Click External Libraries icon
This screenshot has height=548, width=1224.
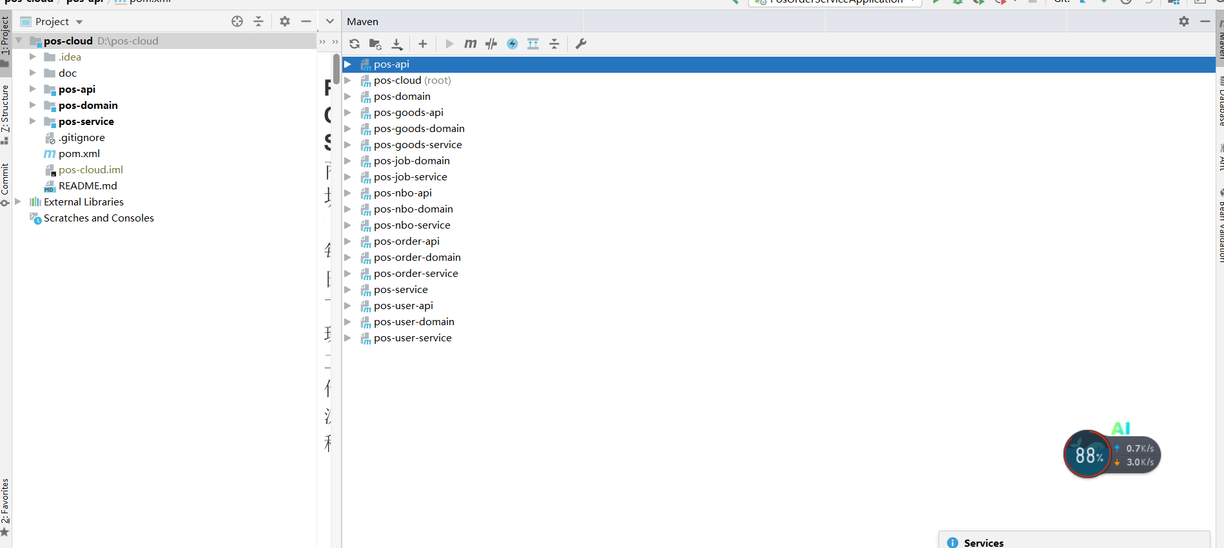tap(35, 202)
